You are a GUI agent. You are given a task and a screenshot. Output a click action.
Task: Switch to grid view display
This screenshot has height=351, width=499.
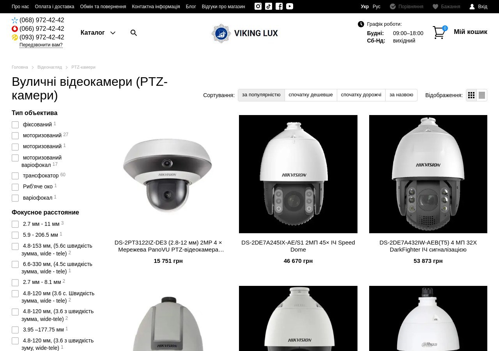[471, 95]
